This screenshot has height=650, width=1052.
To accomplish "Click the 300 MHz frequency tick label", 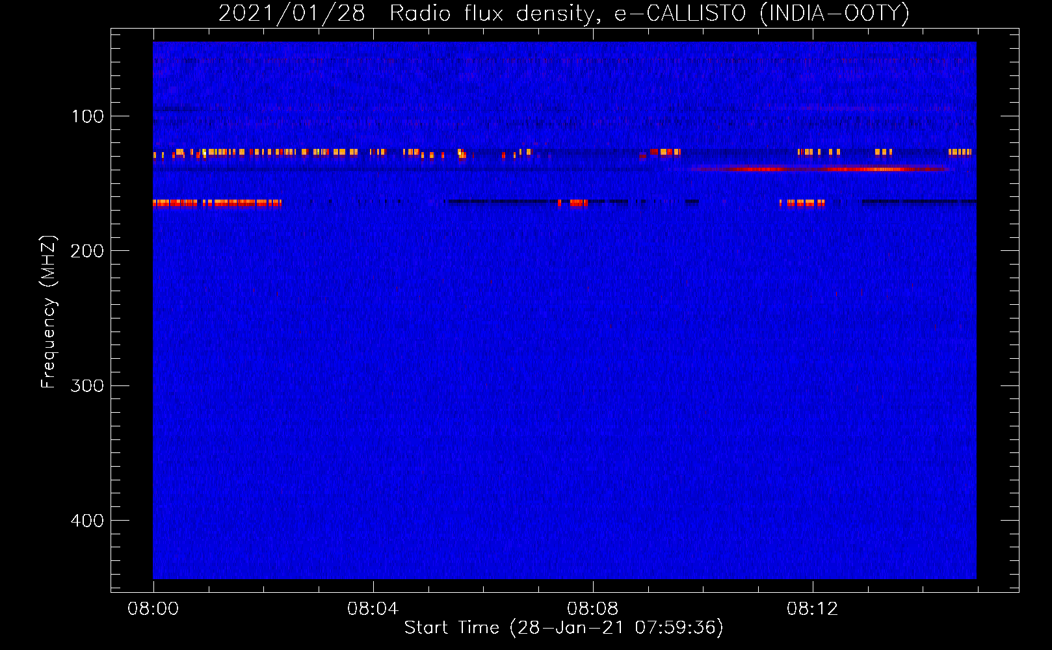I will (x=86, y=386).
